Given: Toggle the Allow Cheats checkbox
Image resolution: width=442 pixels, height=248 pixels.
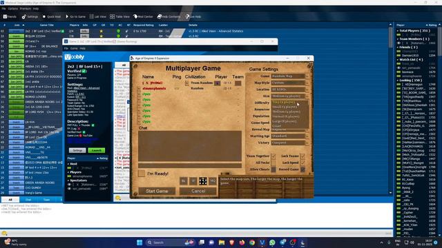Looking at the screenshot, I should point(273,169).
